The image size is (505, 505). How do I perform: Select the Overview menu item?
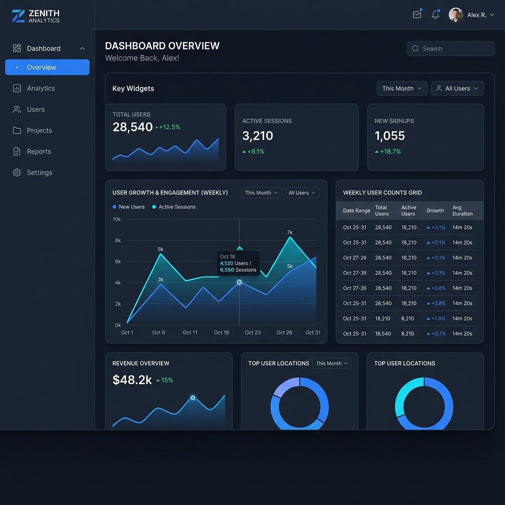(x=47, y=67)
